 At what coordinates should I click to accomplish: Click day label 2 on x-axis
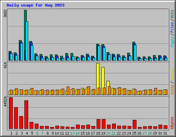(16, 133)
